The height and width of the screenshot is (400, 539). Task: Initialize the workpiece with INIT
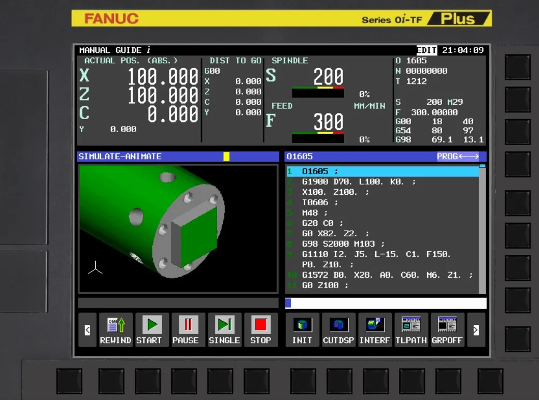[303, 330]
